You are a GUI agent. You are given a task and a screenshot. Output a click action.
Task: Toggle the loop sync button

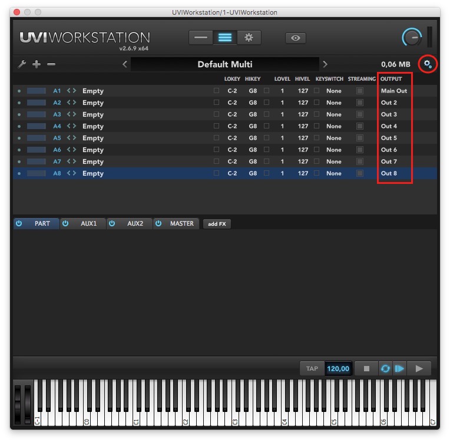pos(385,368)
